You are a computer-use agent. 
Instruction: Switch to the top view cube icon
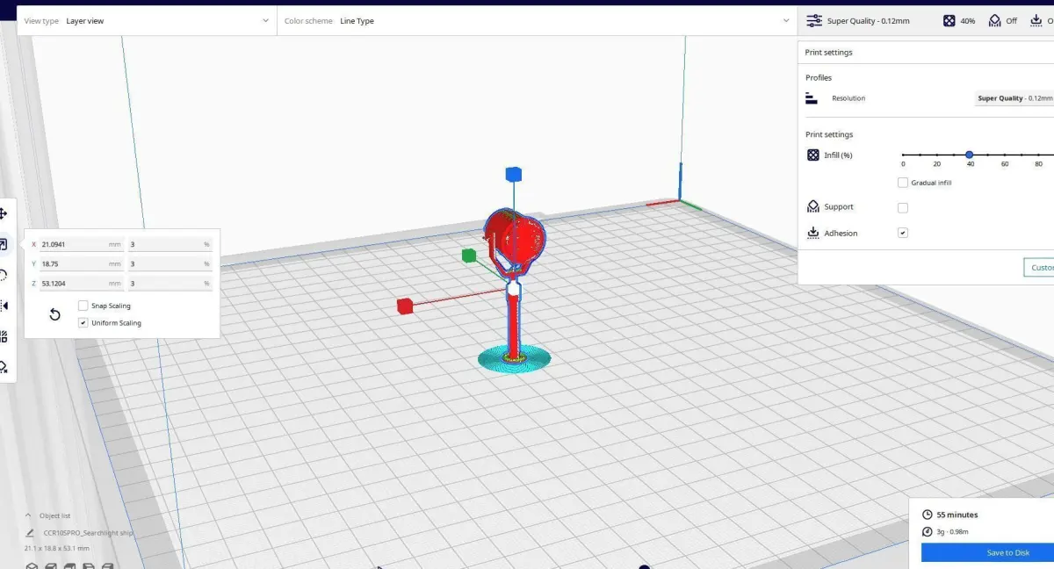point(69,566)
